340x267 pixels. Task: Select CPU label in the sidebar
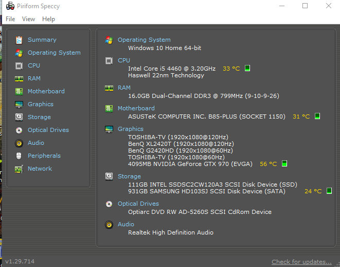[34, 65]
